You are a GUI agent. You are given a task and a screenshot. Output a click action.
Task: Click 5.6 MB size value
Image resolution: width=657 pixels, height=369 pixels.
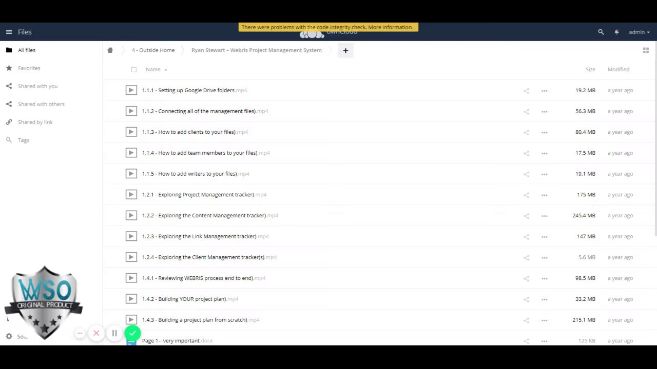587,257
